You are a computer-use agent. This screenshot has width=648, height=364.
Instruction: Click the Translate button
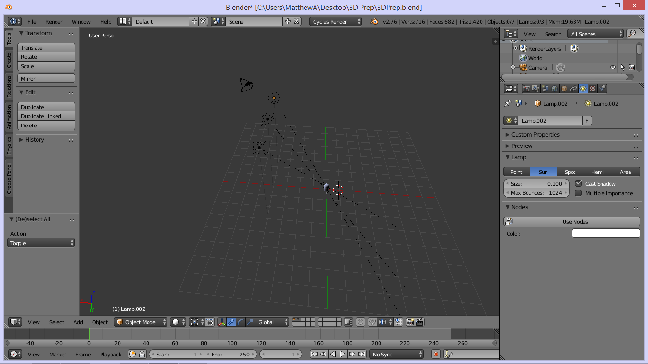[46, 47]
